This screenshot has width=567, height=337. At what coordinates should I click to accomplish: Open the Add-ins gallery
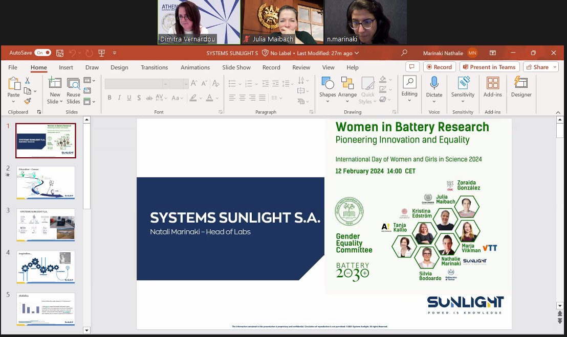(492, 87)
